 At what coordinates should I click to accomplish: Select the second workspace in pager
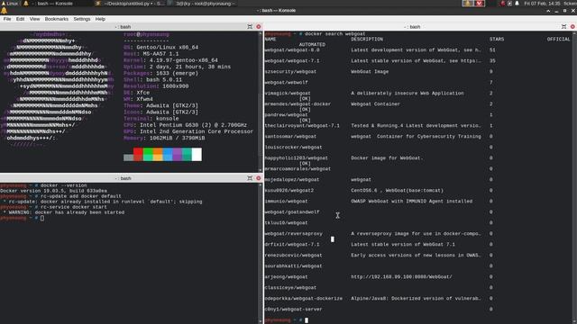[479, 4]
